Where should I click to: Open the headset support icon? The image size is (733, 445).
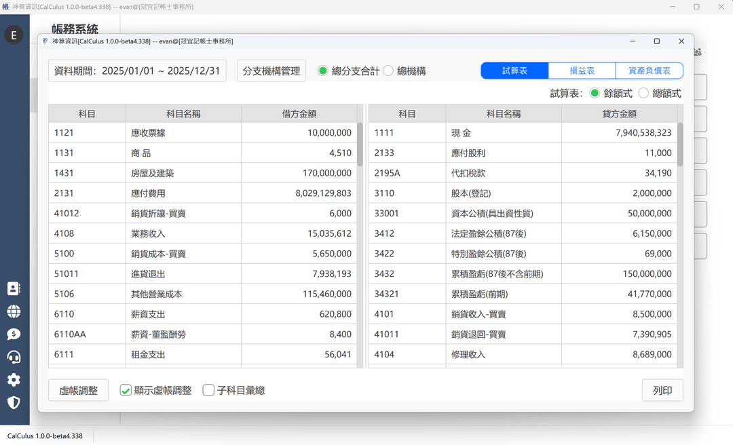pos(14,357)
